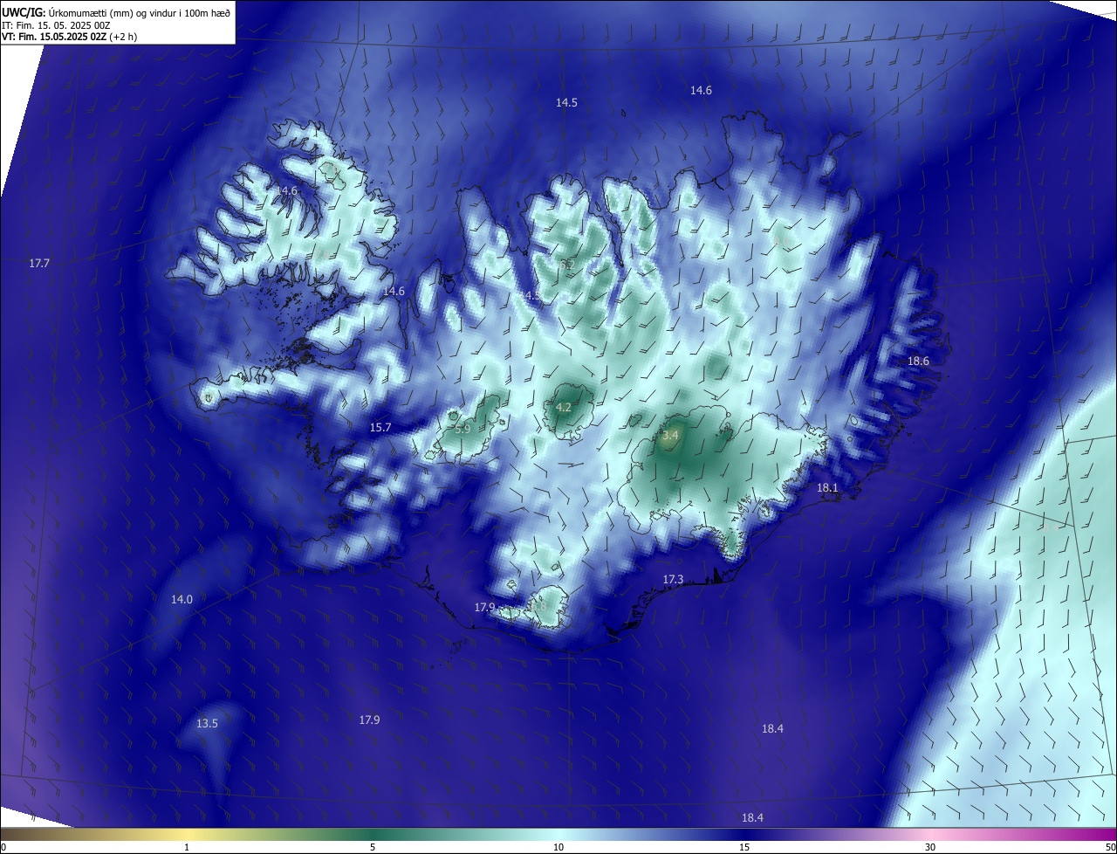Click the title 'Úrkomumætti (mm) og vindur í 100m hæð'
1117x854 pixels.
(140, 11)
